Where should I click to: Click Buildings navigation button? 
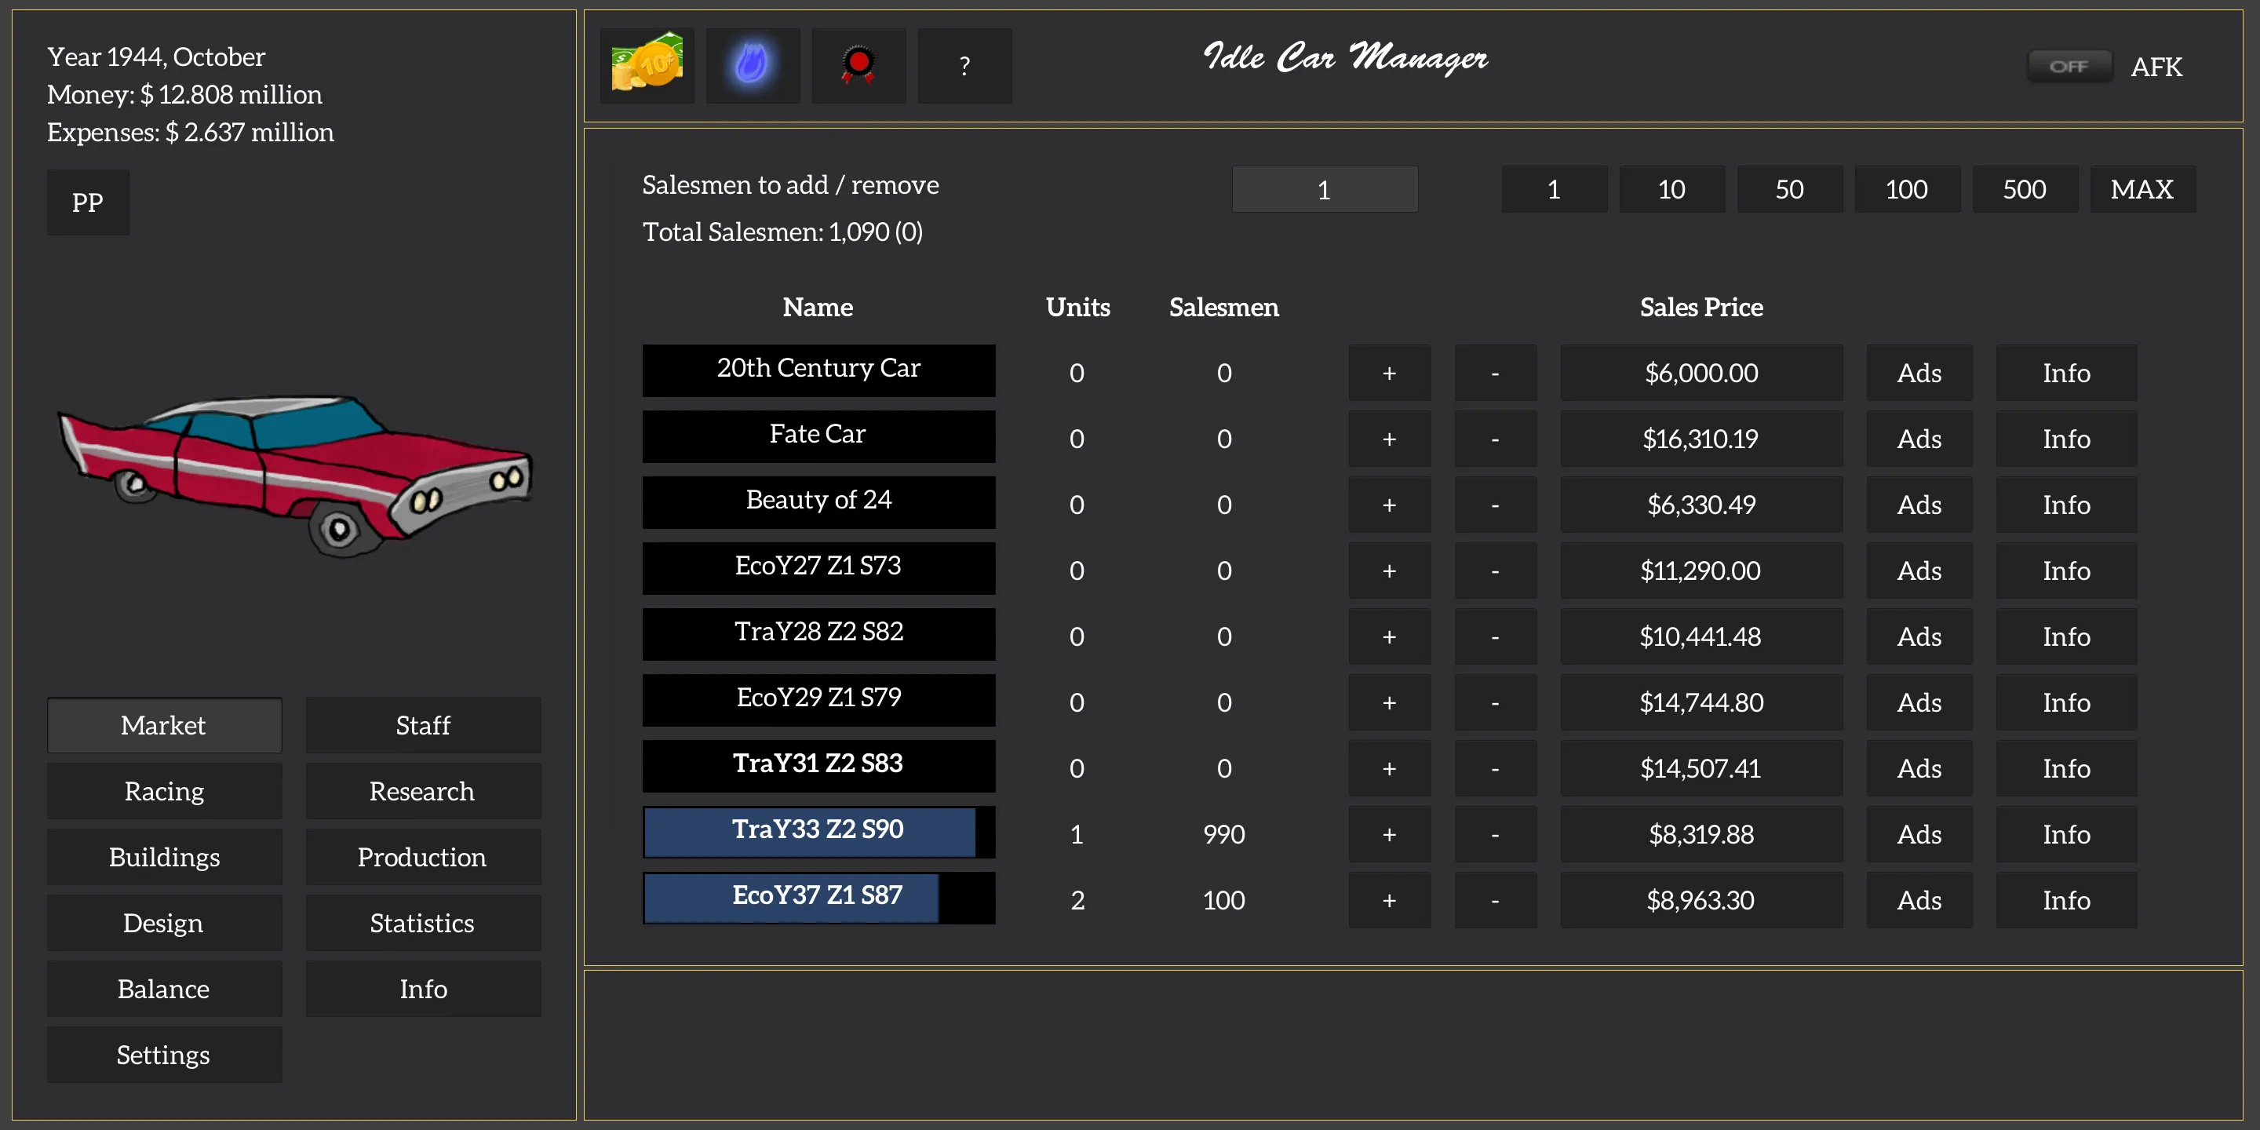pos(162,858)
